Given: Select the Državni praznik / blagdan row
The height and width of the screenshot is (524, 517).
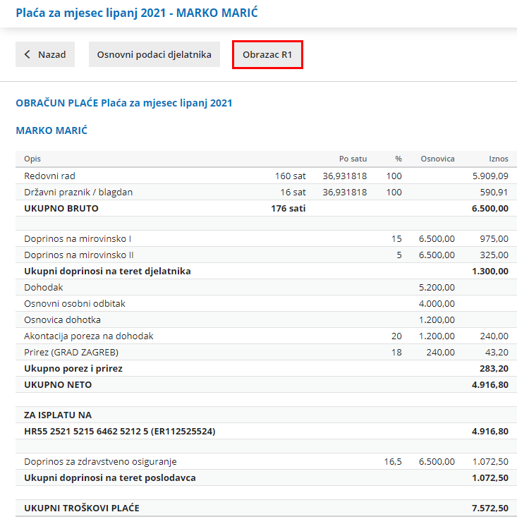Looking at the screenshot, I should click(x=267, y=192).
